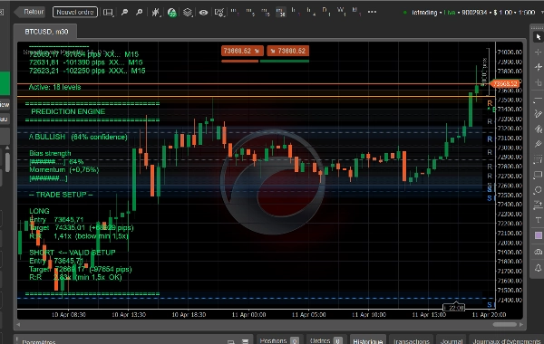Screen dimensions: 544x344
Task: Select the BTCUSD, m30 chart tab
Action: (46, 32)
